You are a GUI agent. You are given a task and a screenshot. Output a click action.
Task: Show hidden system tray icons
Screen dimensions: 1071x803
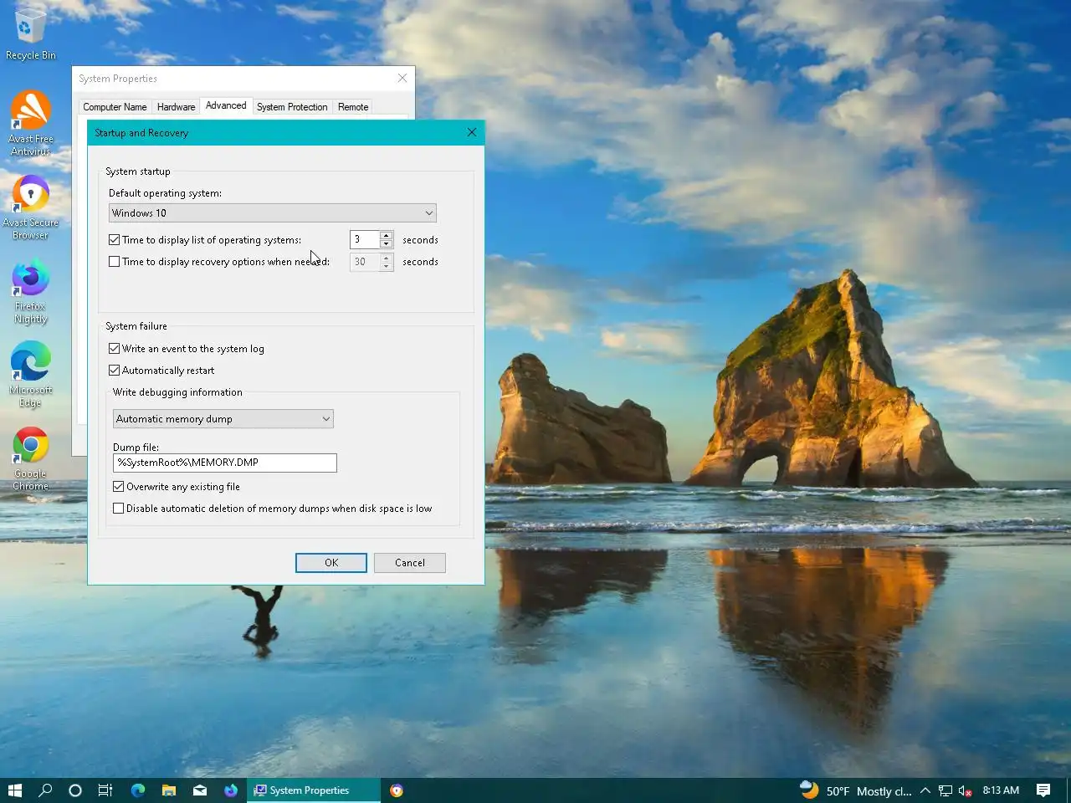tap(925, 790)
